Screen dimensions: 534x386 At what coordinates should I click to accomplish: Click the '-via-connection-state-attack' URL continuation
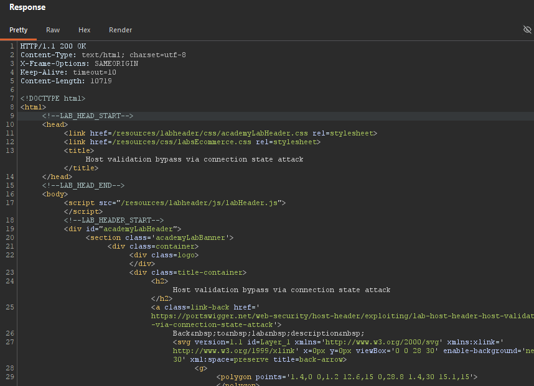point(216,325)
